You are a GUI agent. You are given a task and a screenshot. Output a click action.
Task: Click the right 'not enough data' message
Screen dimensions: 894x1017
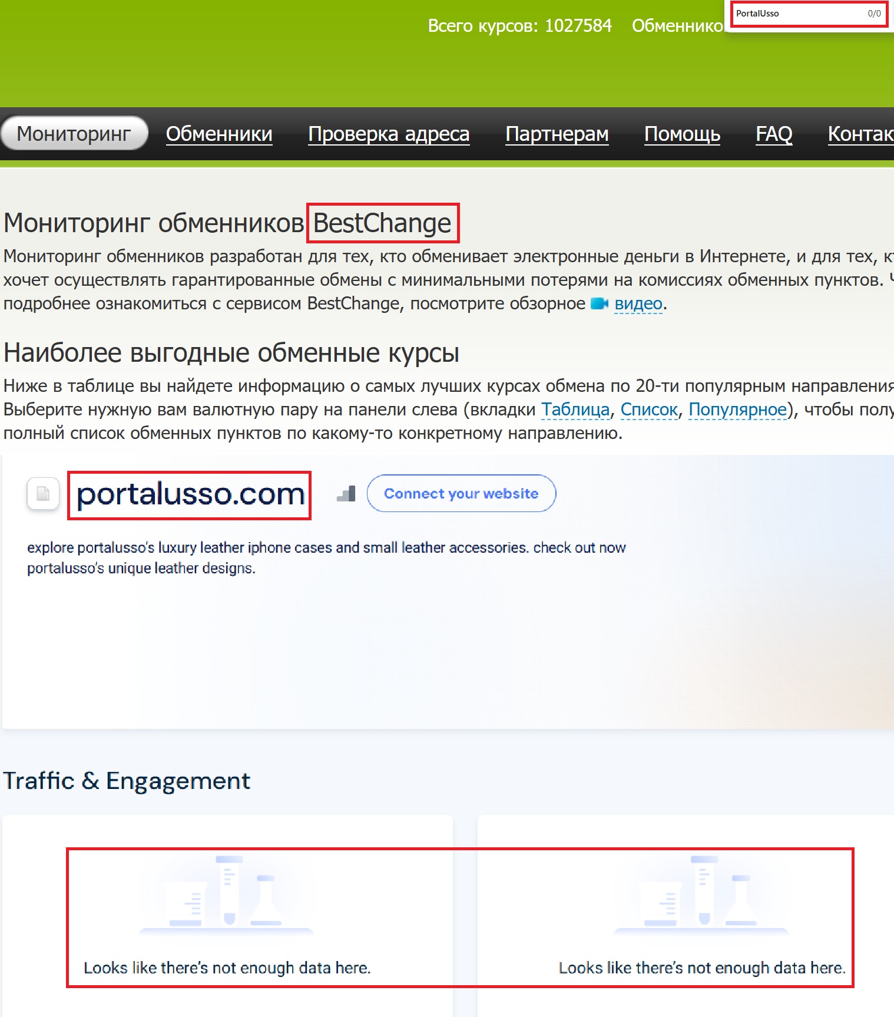pyautogui.click(x=702, y=968)
